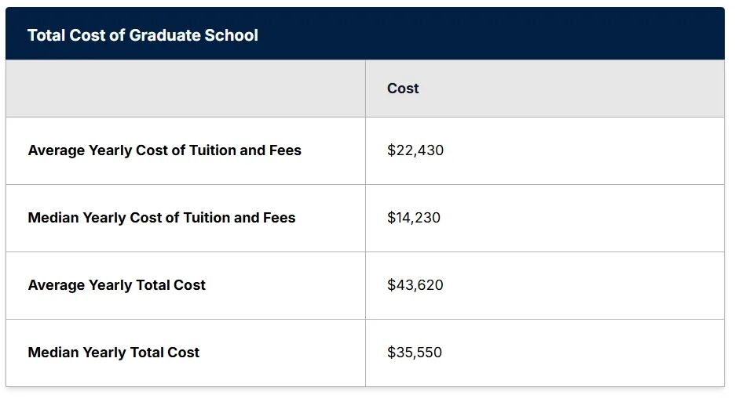
Task: Select the $14,230 cost value
Action: (x=414, y=218)
